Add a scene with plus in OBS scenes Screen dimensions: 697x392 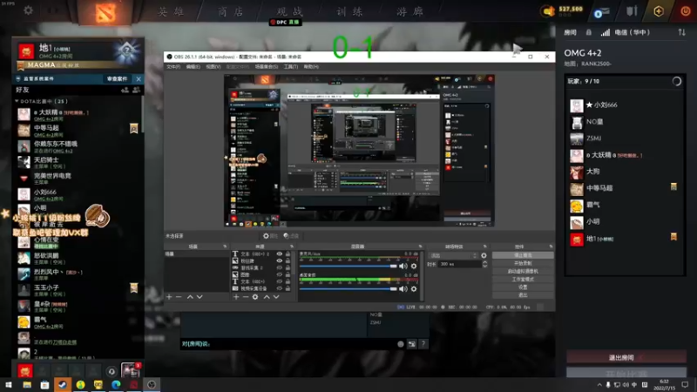[169, 296]
